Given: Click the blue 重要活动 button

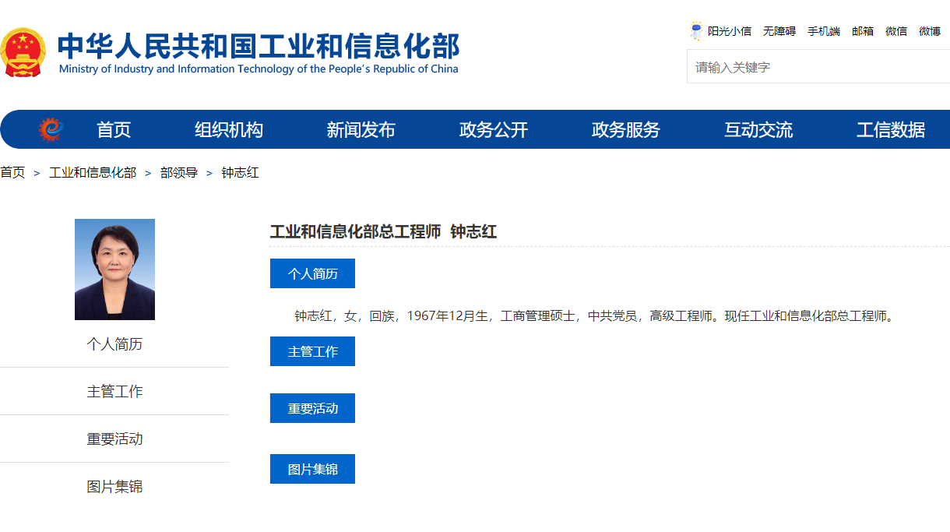Looking at the screenshot, I should (x=312, y=408).
